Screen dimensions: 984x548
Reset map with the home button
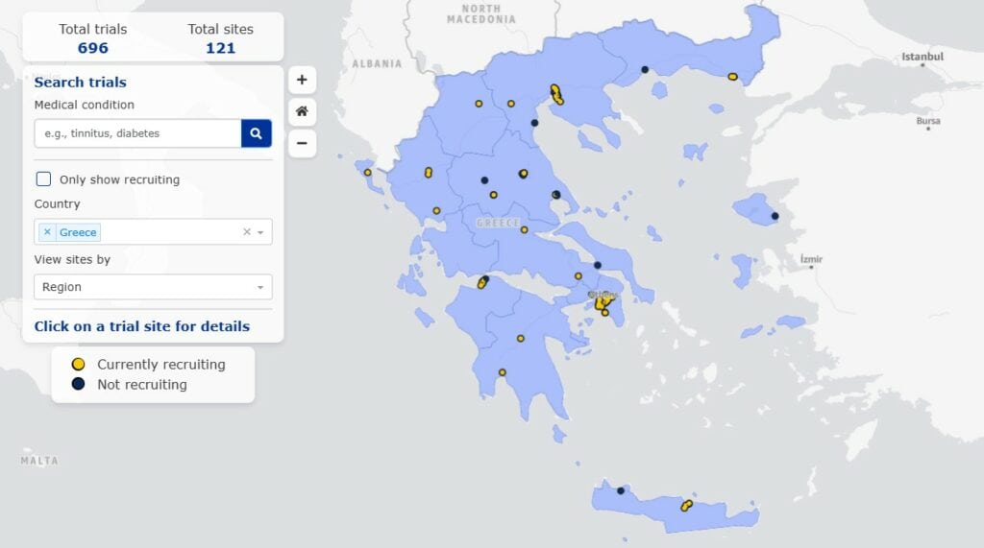(x=302, y=111)
